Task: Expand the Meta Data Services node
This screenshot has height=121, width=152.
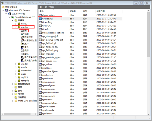Action: click(x=13, y=101)
